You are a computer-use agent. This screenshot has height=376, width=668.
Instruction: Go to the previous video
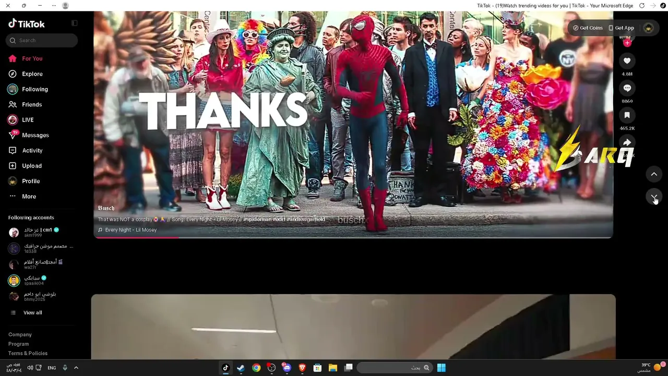tap(654, 174)
